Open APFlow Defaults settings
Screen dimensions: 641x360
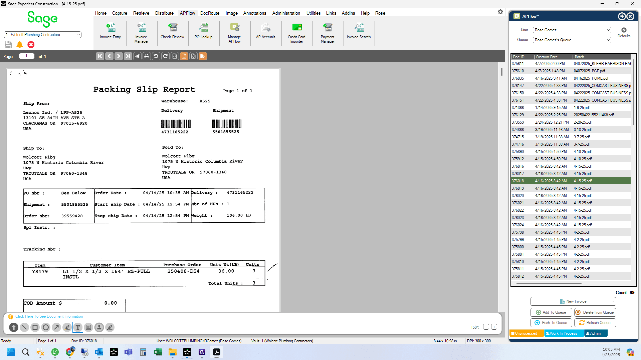click(x=624, y=32)
